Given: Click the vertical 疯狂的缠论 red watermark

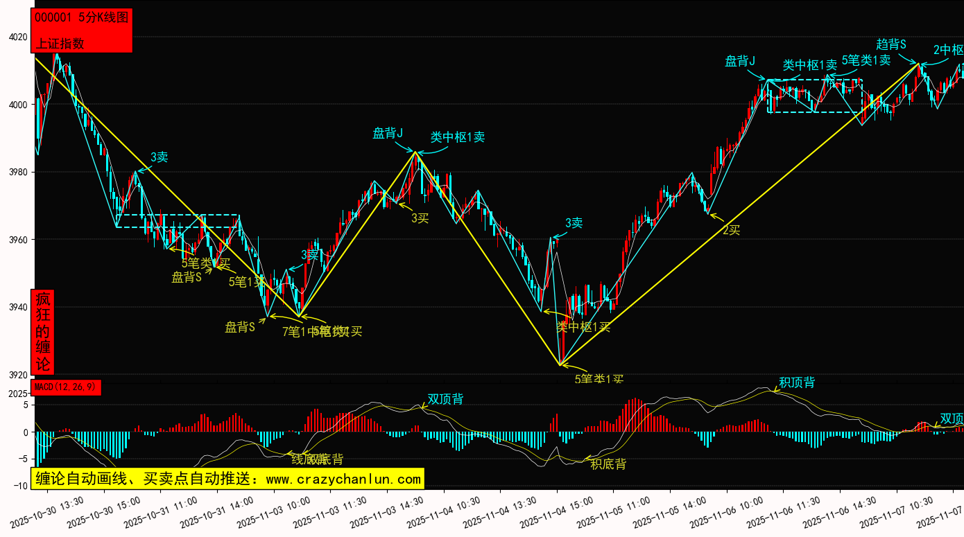Looking at the screenshot, I should [43, 332].
